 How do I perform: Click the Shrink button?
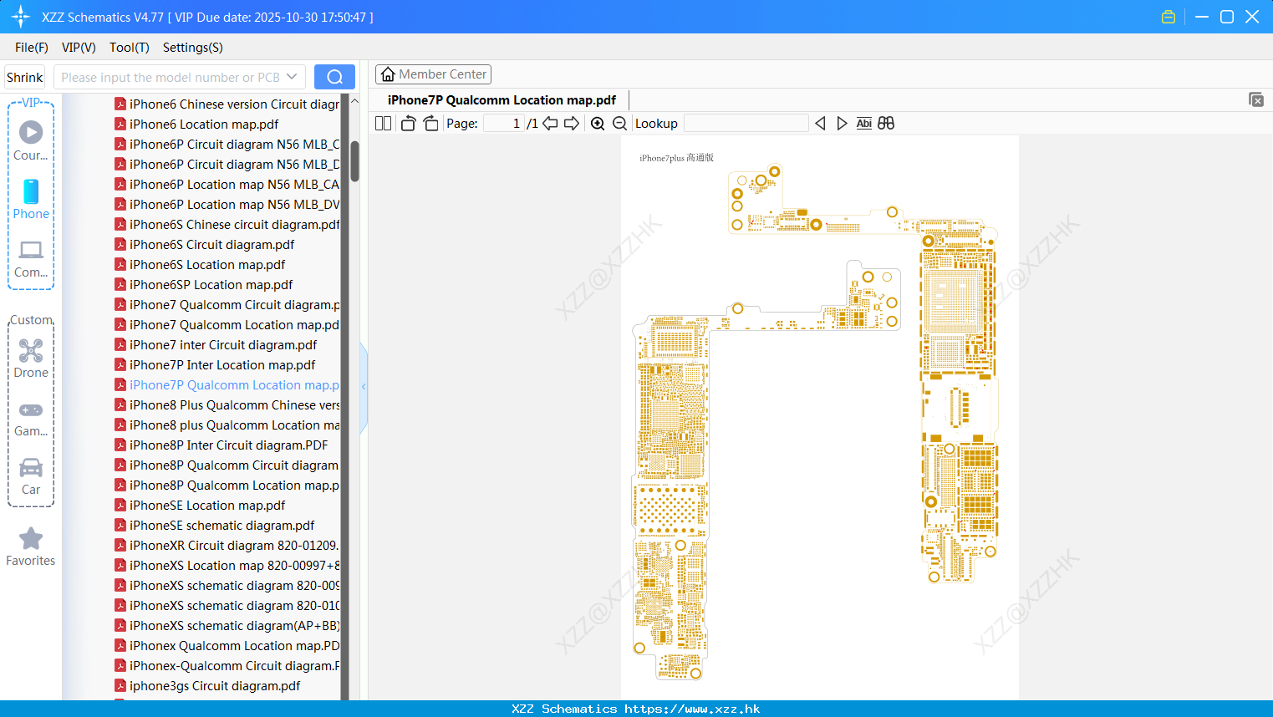click(x=24, y=77)
